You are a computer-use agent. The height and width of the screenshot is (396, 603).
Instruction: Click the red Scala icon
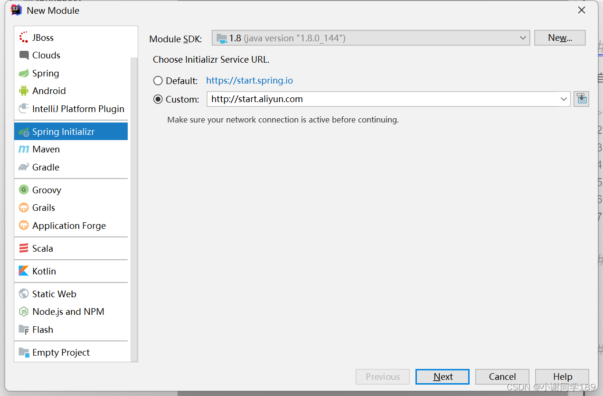point(24,248)
